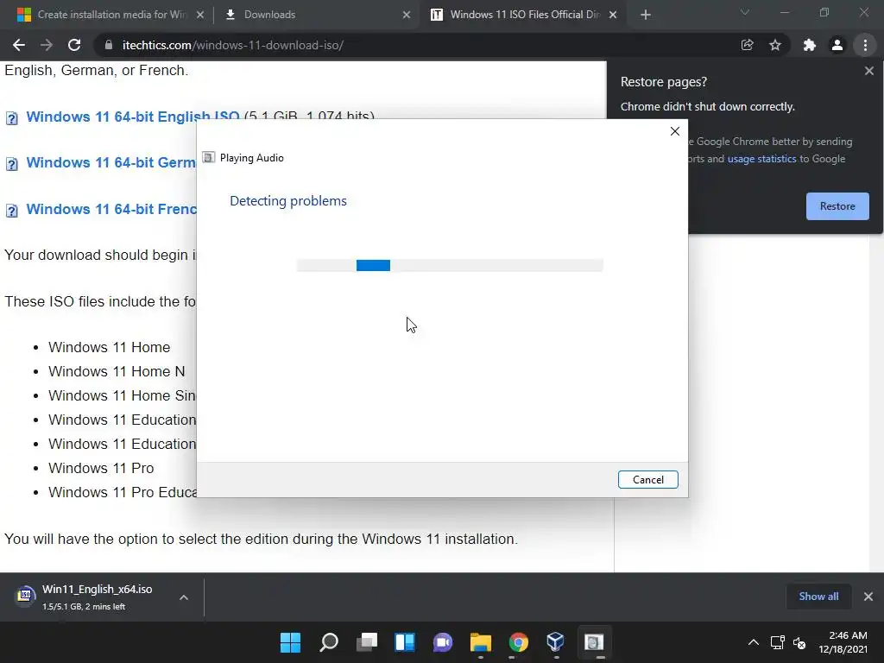
Task: Open the Chrome three-dot menu
Action: tap(865, 45)
